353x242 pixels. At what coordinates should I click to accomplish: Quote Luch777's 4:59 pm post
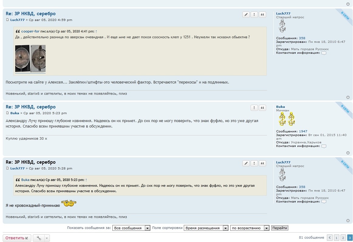pyautogui.click(x=262, y=15)
